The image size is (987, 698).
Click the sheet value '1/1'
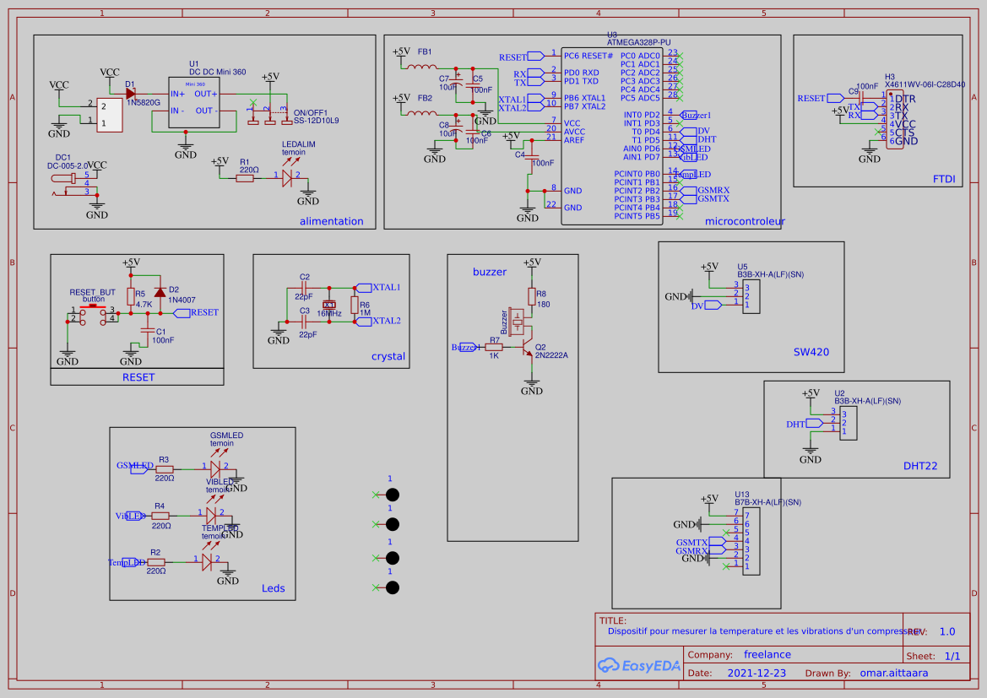pos(952,656)
